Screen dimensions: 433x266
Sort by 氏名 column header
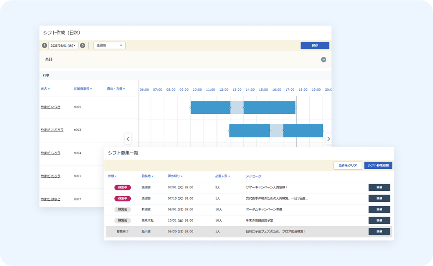[x=45, y=89]
